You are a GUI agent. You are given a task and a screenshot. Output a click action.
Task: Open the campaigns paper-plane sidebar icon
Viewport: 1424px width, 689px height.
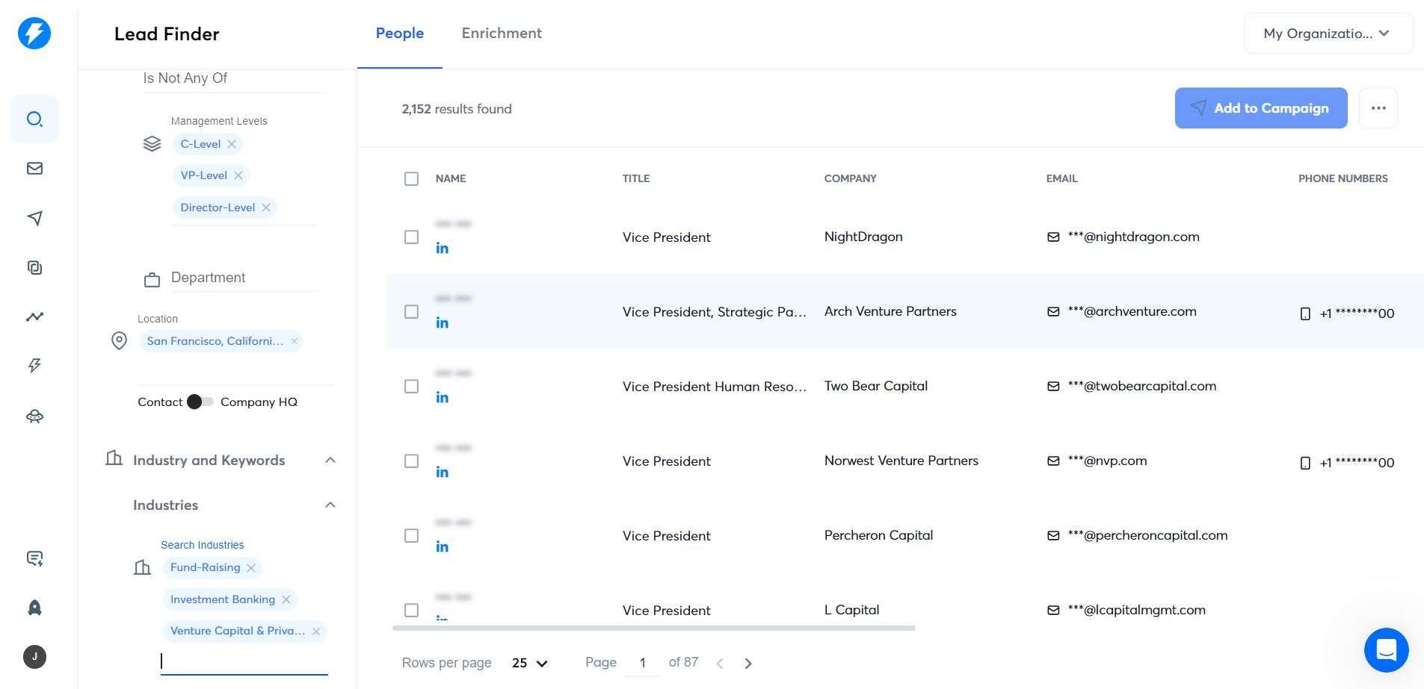coord(34,218)
